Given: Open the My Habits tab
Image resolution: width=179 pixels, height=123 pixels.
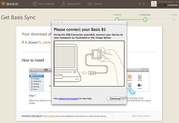Looking at the screenshot, I should coord(43,4).
